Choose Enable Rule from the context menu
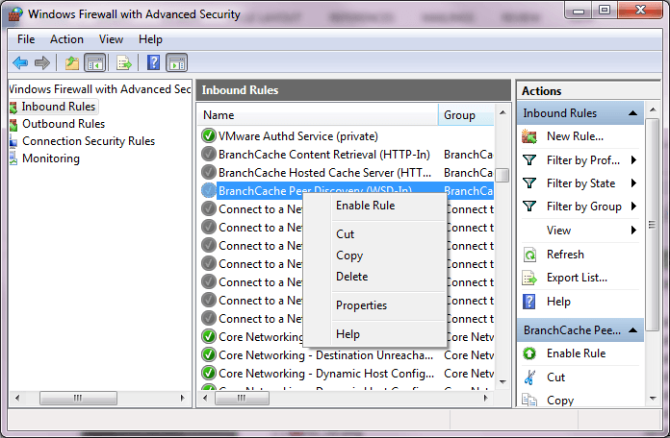 [x=374, y=206]
